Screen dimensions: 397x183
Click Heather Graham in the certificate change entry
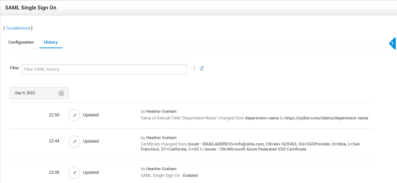coord(161,138)
